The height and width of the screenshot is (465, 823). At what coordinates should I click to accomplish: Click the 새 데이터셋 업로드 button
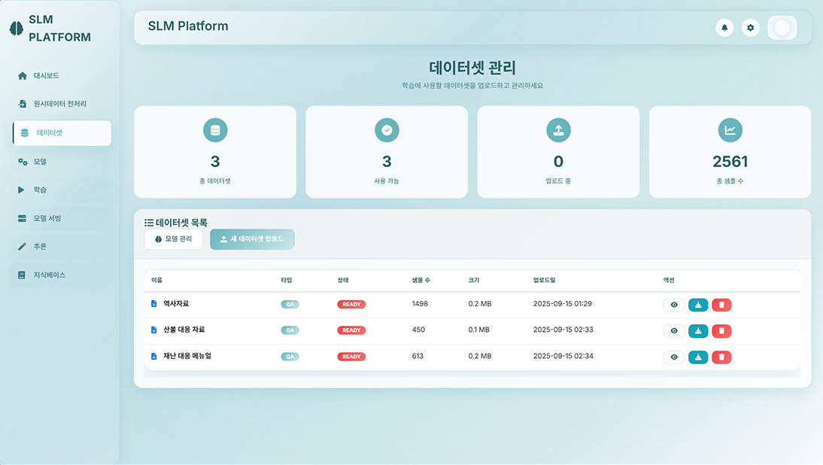[x=253, y=239]
